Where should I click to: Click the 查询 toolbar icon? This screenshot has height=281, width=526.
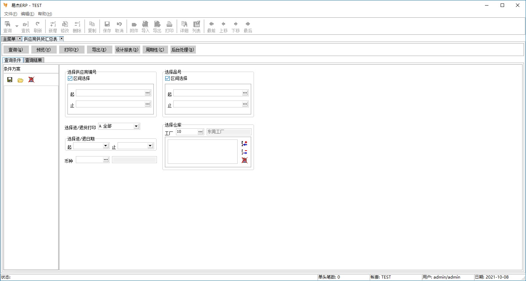click(x=7, y=26)
